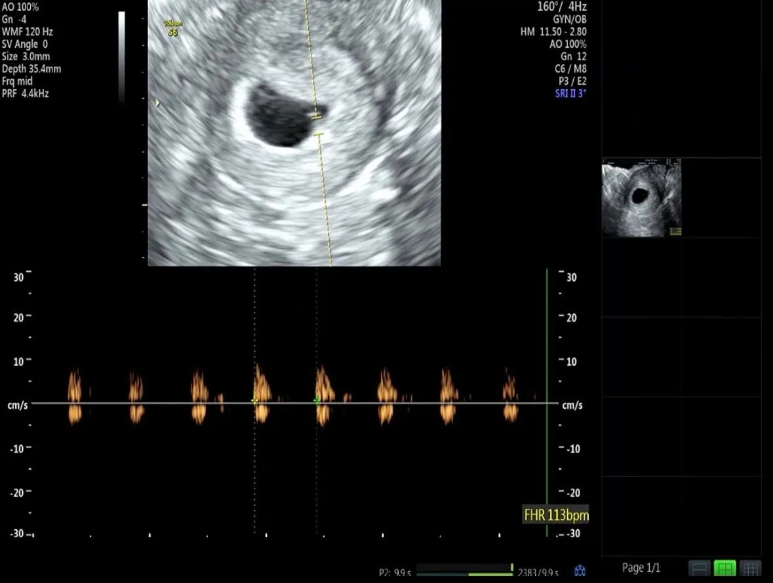Image resolution: width=773 pixels, height=583 pixels.
Task: Click the green Doppler sweep cursor line
Action: [547, 402]
